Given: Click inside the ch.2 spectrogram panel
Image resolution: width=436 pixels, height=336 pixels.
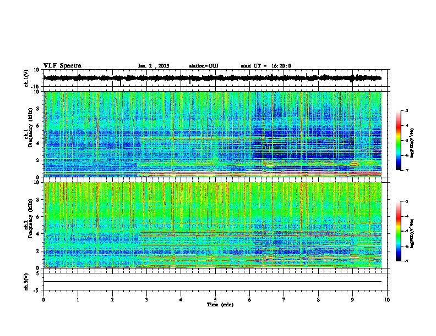Looking at the screenshot, I should tap(212, 225).
